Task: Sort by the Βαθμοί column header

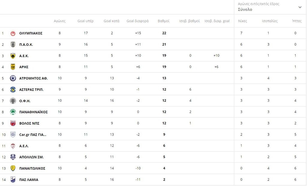Action: 164,21
